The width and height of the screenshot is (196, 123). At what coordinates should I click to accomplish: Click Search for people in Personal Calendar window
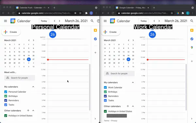click(x=20, y=78)
